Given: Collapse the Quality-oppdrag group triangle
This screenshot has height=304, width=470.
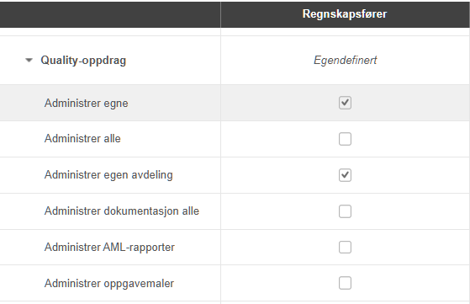Looking at the screenshot, I should point(29,61).
